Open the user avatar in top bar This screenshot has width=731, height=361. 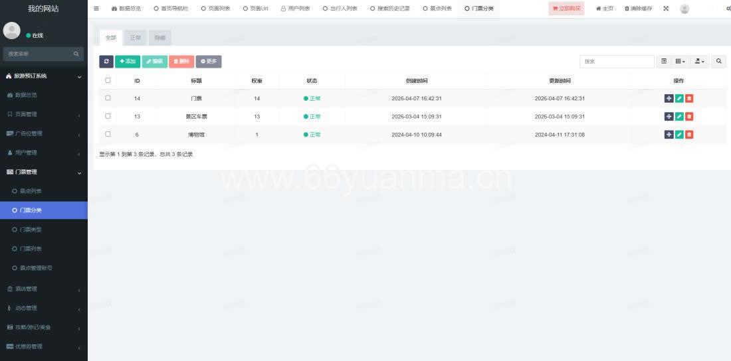(684, 9)
